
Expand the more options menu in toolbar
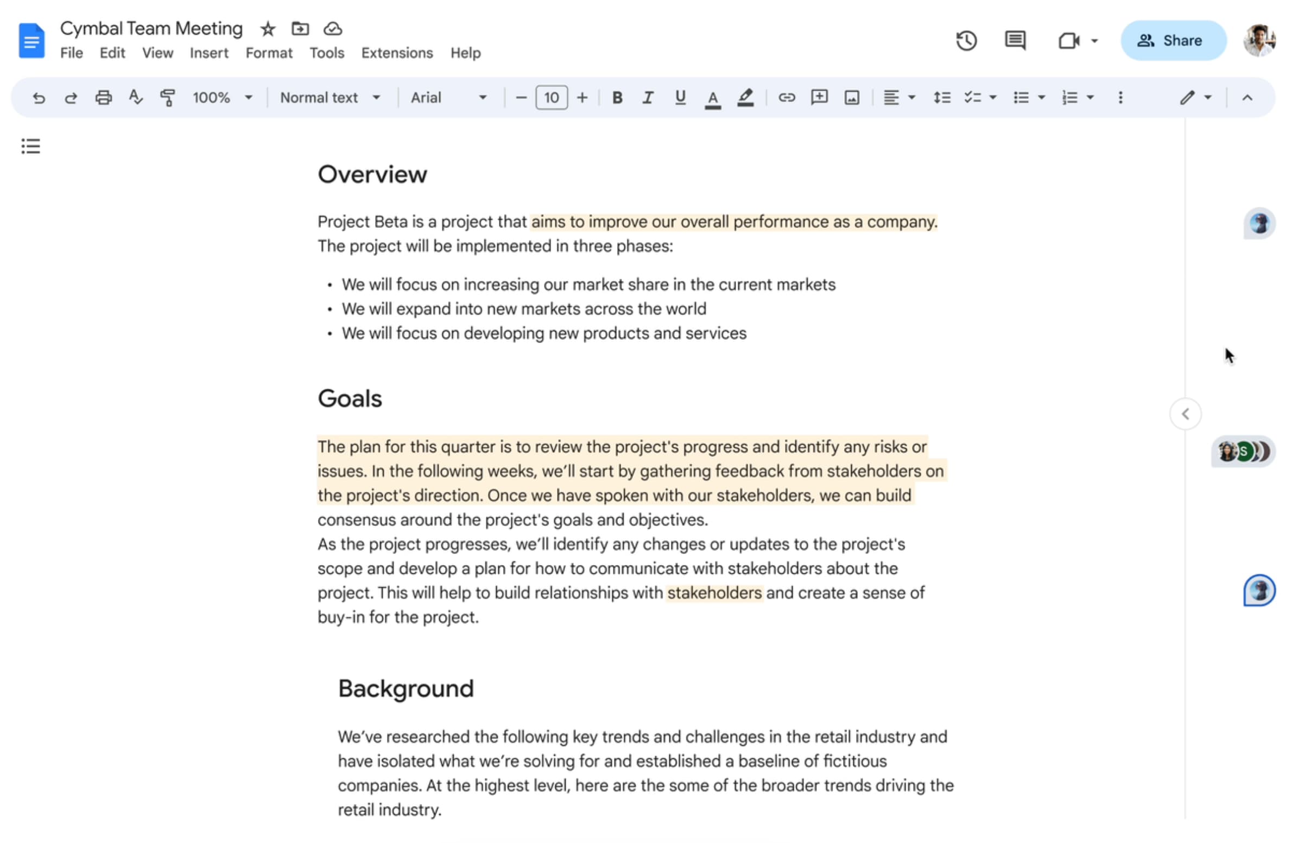tap(1120, 97)
